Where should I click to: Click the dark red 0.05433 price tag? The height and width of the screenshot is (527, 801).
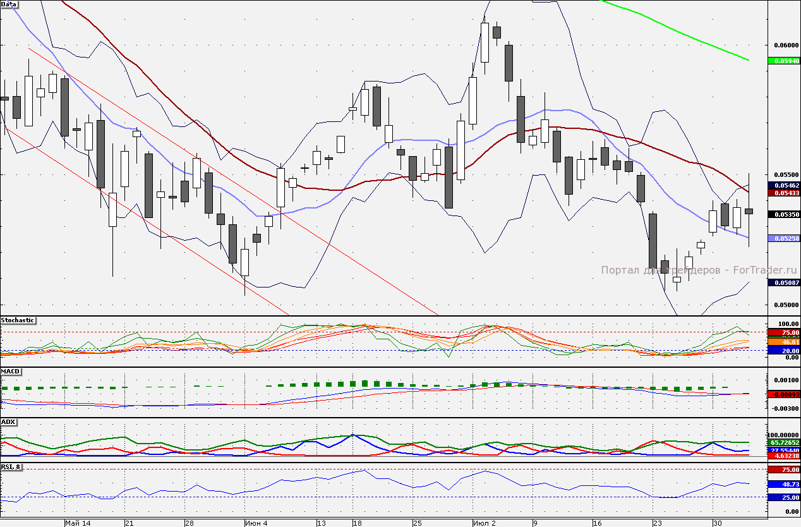784,193
